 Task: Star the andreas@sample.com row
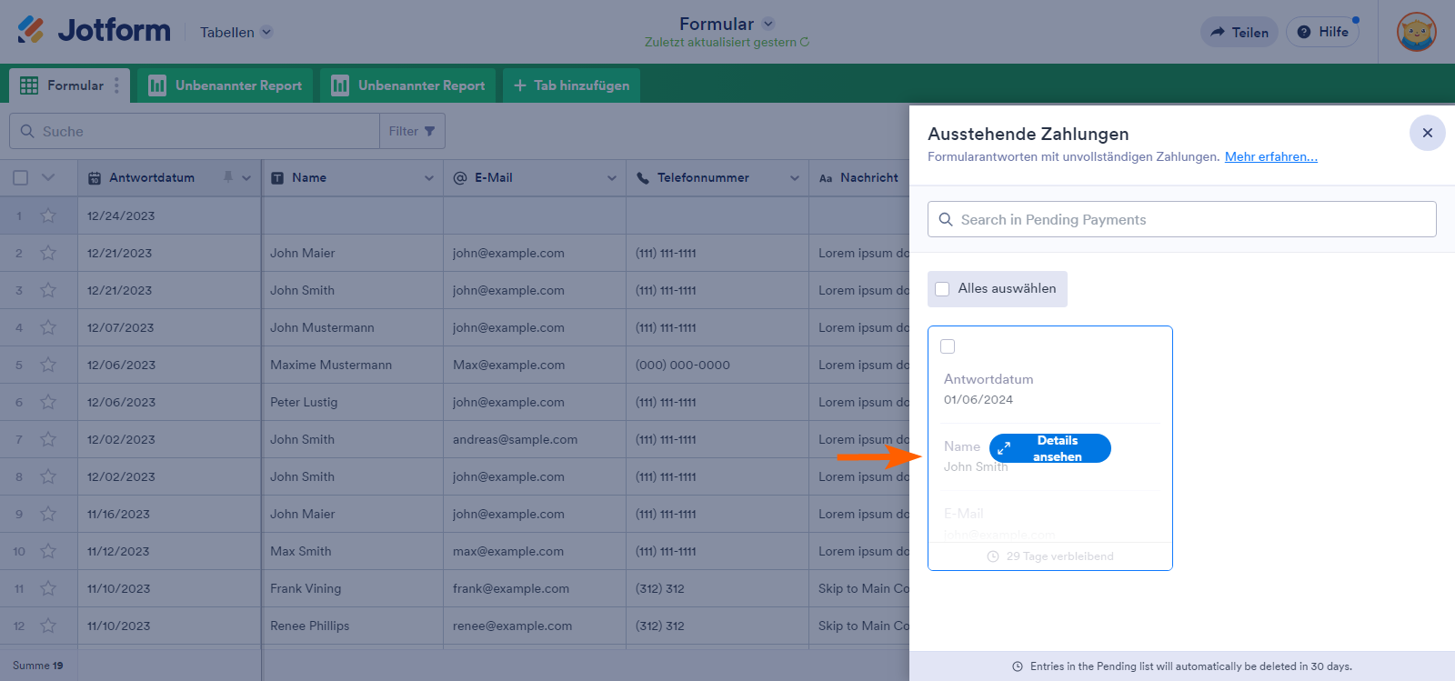point(48,439)
